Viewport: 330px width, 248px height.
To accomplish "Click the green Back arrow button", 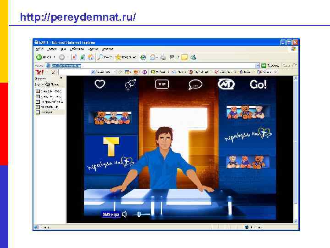I will pos(39,57).
